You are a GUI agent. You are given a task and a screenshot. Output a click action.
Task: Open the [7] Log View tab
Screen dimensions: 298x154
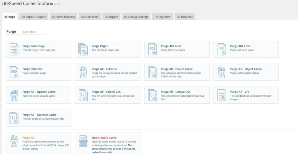point(162,17)
